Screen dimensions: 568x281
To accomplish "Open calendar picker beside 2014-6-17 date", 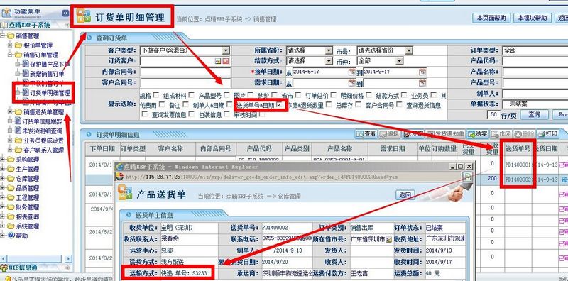I will (x=351, y=72).
